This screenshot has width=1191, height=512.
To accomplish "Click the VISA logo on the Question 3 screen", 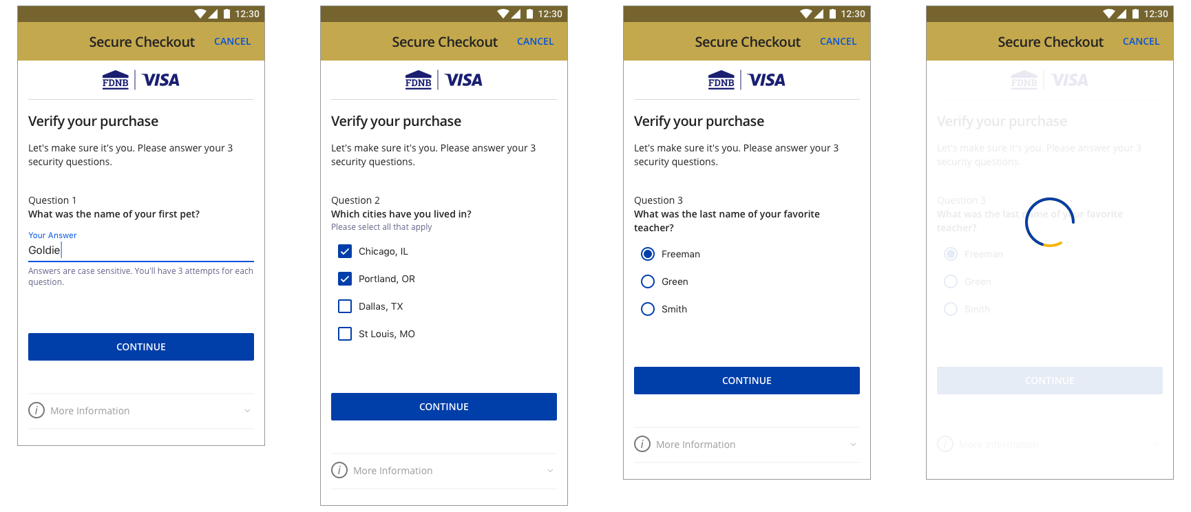I will 767,81.
